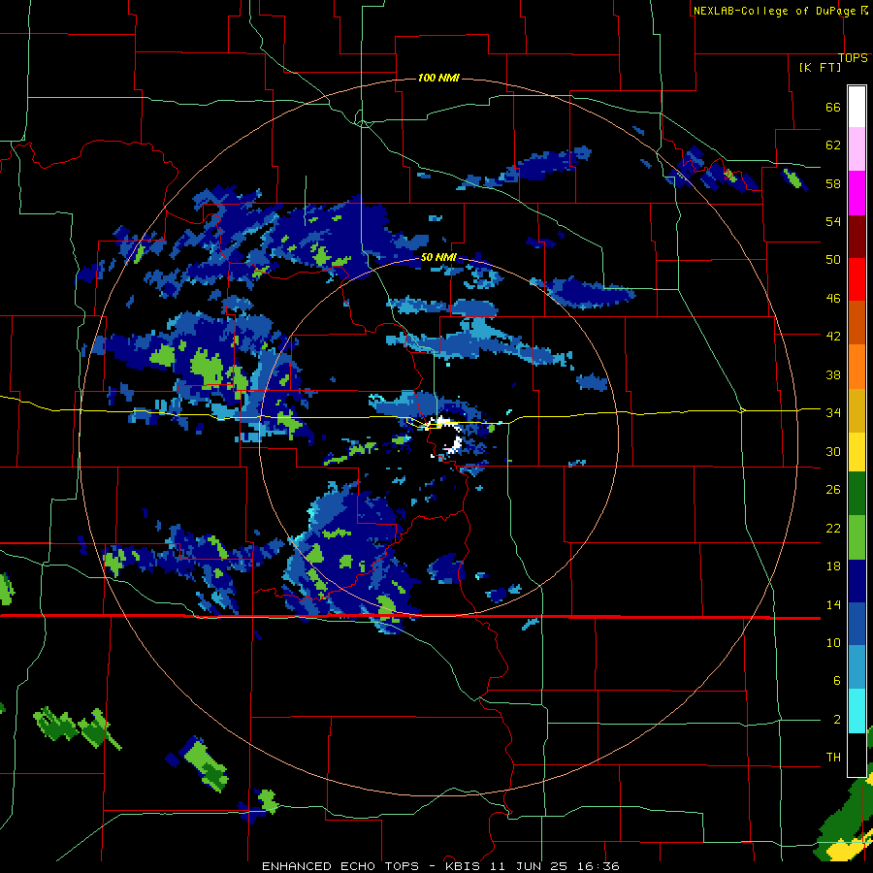The width and height of the screenshot is (873, 873).
Task: Click the dark green swatch near 26
Action: 857,494
